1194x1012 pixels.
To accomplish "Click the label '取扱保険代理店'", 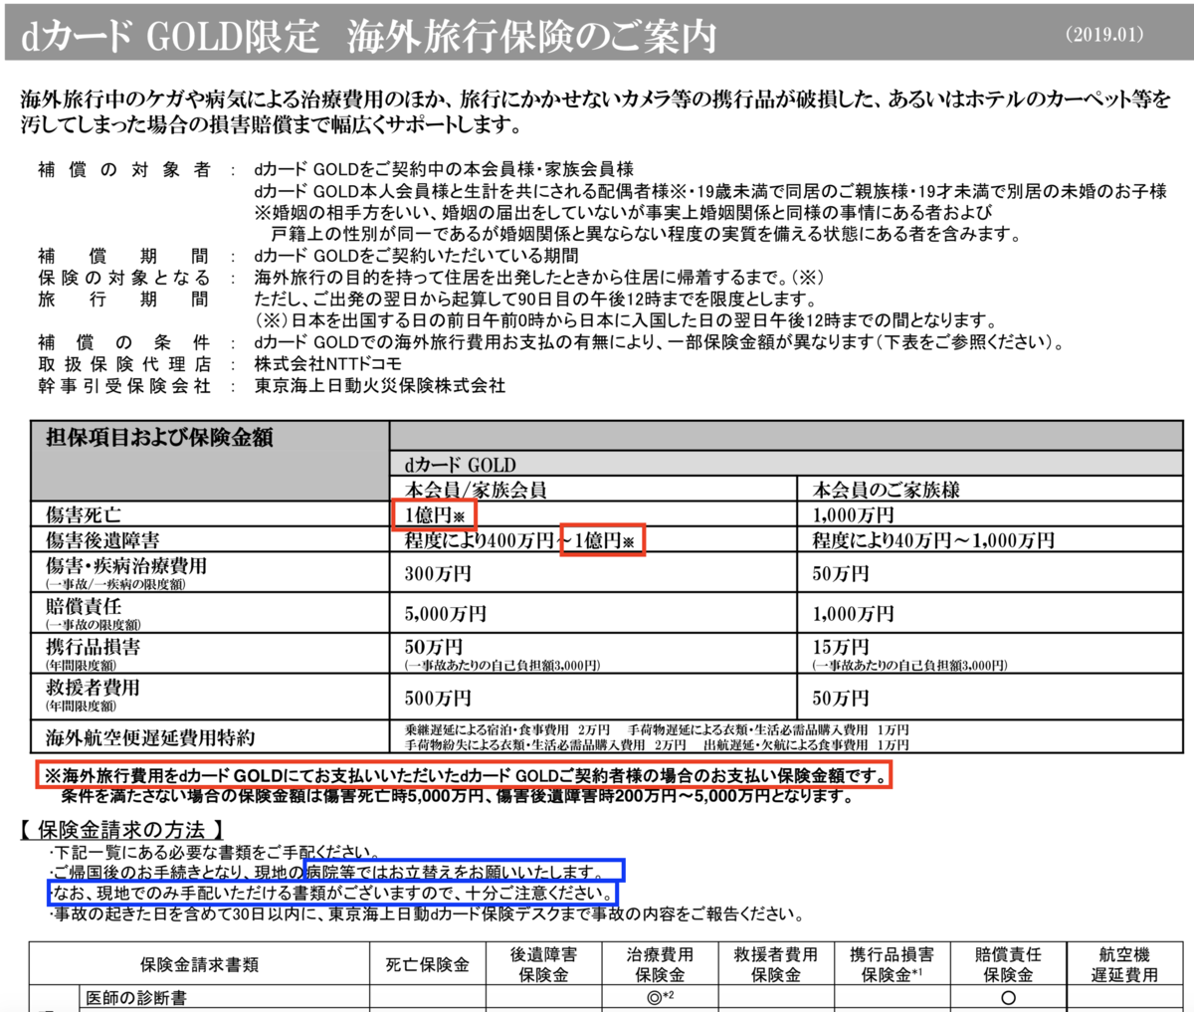I will click(124, 364).
